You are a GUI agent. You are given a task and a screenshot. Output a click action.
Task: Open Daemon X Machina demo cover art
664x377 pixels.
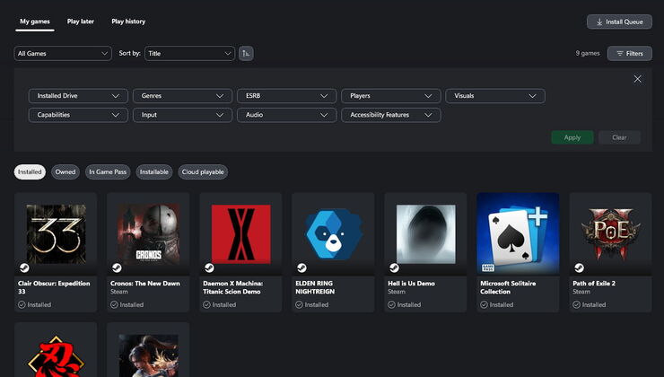pos(241,234)
